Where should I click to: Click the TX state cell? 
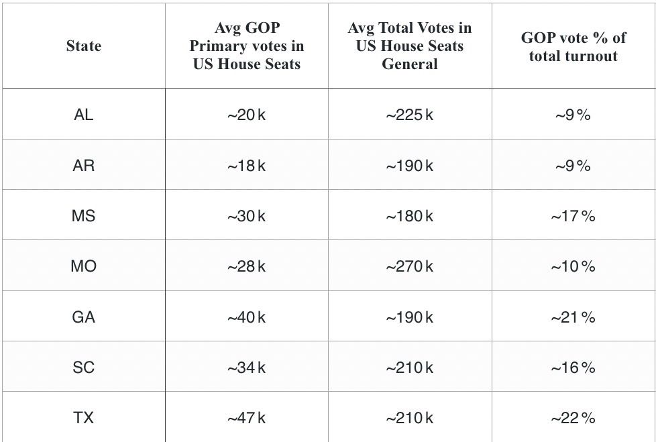[84, 417]
